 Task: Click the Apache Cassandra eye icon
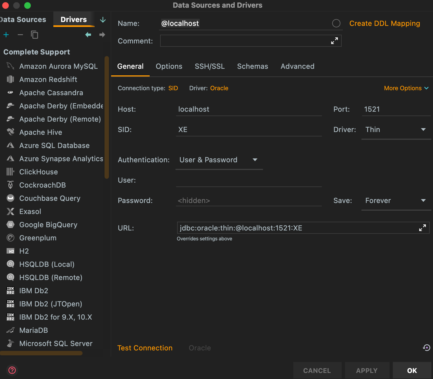pyautogui.click(x=10, y=92)
